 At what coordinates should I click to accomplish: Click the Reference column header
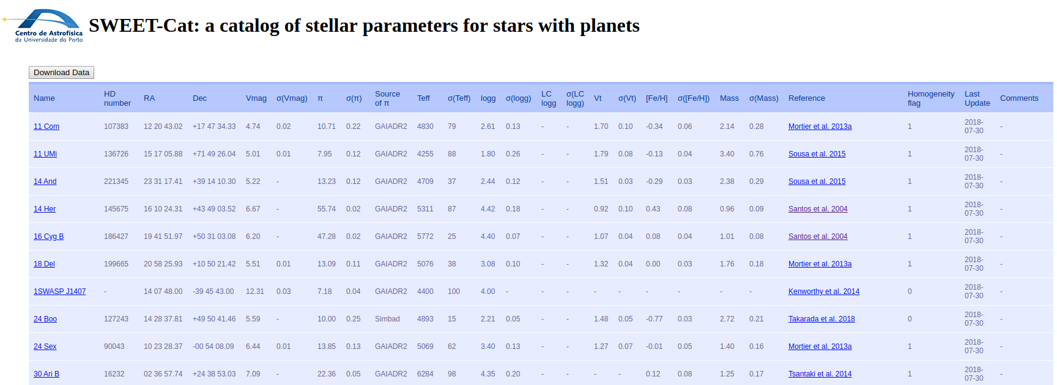click(x=806, y=98)
